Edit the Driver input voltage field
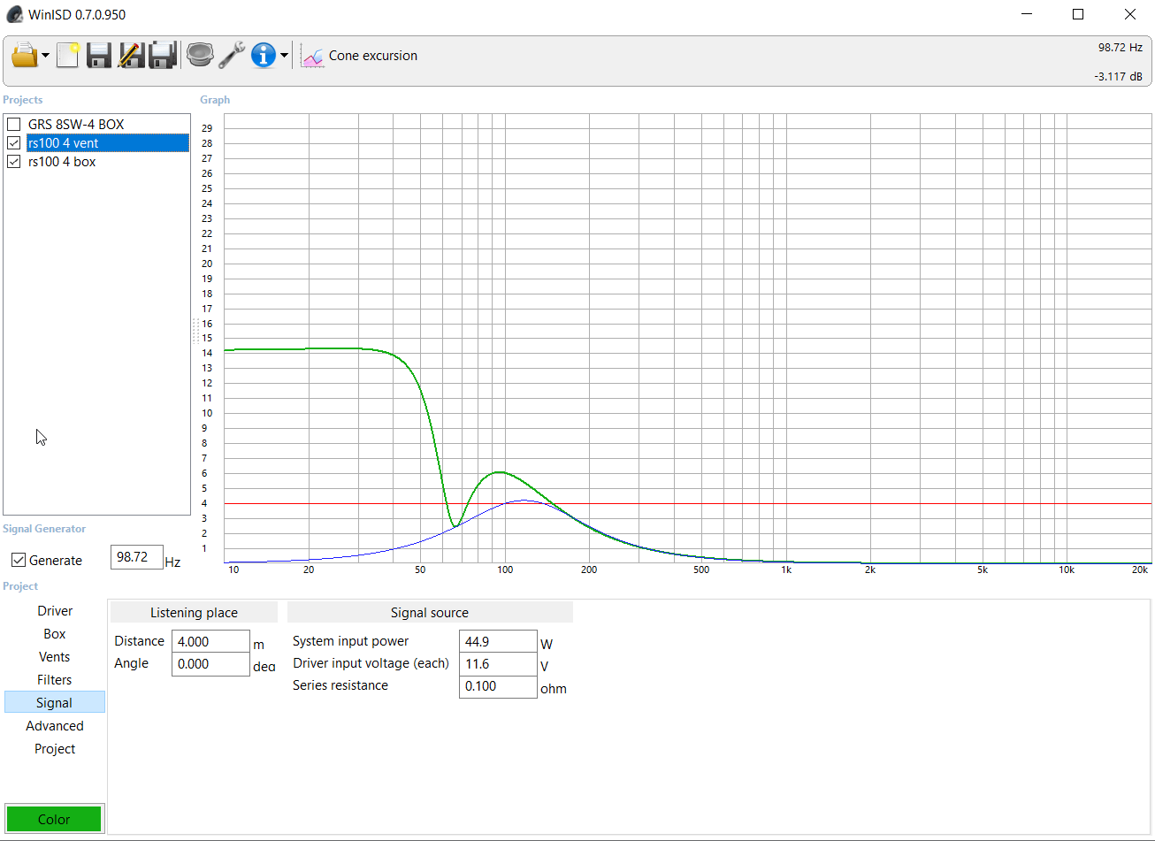 tap(498, 664)
